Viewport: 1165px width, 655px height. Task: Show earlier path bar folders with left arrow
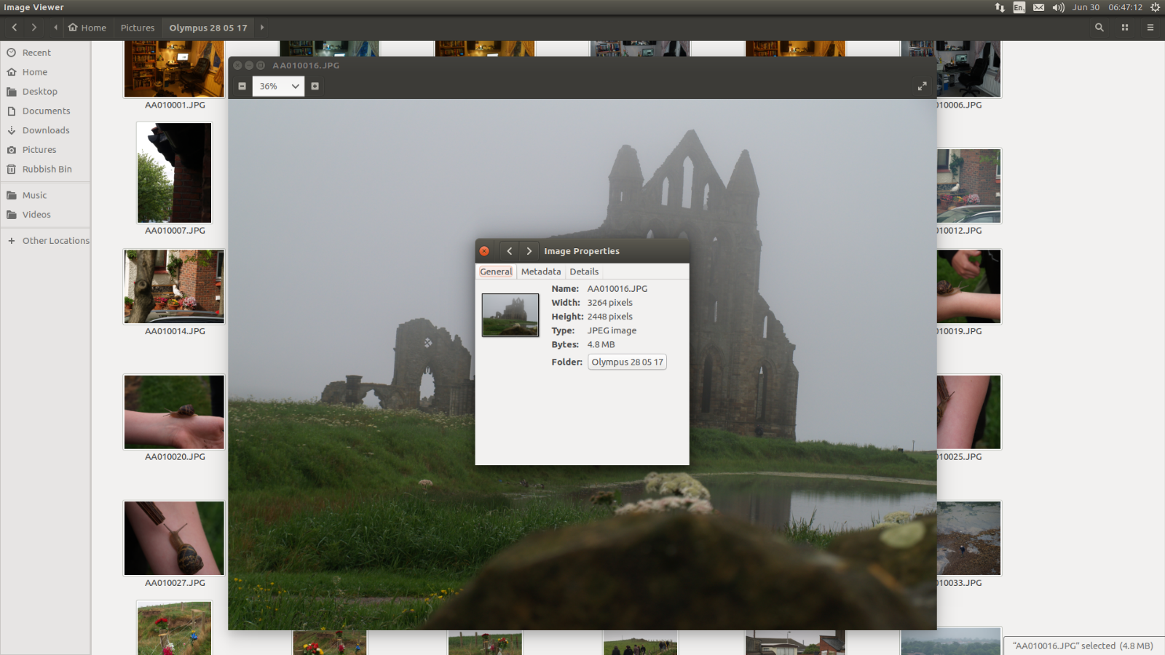(x=55, y=28)
